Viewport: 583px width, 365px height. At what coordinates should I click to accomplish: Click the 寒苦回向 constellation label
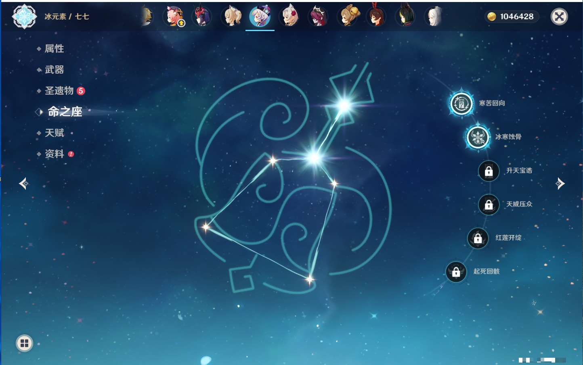[x=492, y=103]
